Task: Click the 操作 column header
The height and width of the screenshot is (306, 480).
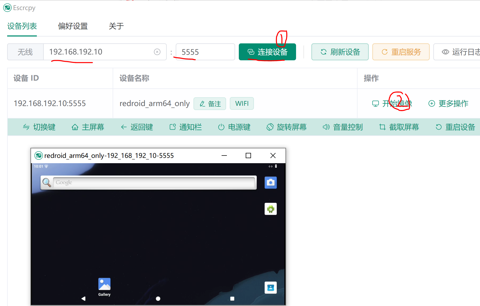Action: point(371,78)
